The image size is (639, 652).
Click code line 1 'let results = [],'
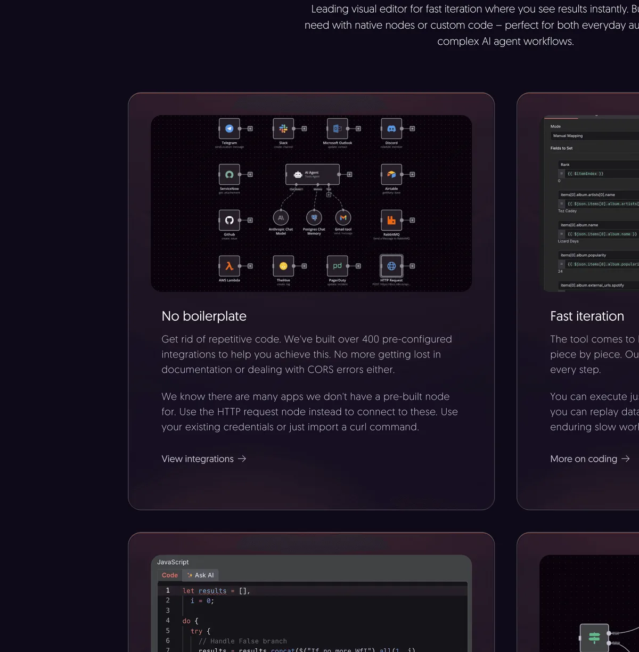click(x=216, y=591)
